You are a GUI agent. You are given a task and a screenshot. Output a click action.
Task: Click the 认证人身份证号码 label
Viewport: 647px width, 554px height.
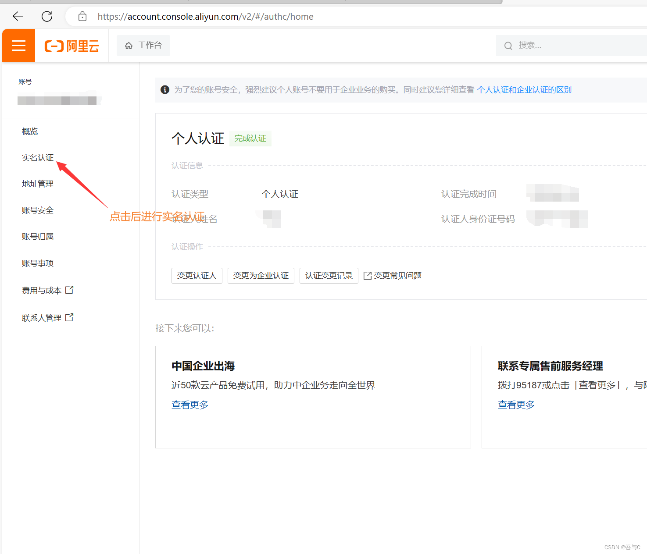tap(478, 219)
